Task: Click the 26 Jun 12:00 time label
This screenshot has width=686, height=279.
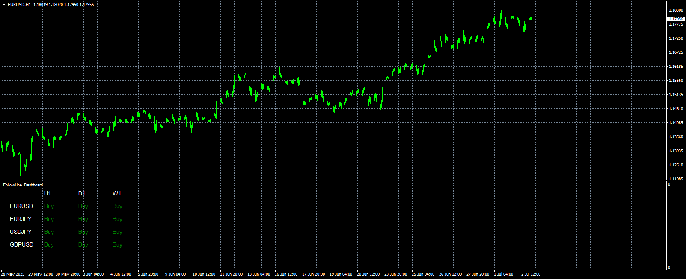Action: [451, 274]
